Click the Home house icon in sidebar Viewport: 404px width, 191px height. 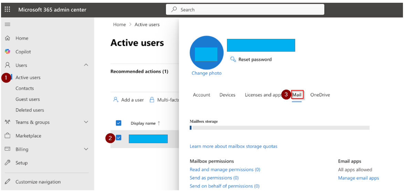pyautogui.click(x=8, y=38)
